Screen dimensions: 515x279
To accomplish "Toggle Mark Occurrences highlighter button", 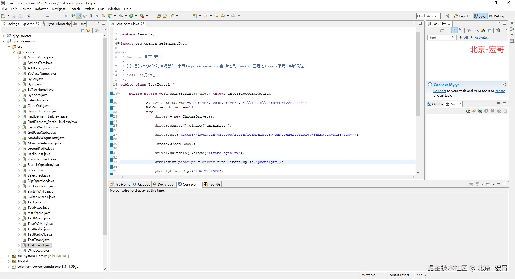I will [79, 16].
